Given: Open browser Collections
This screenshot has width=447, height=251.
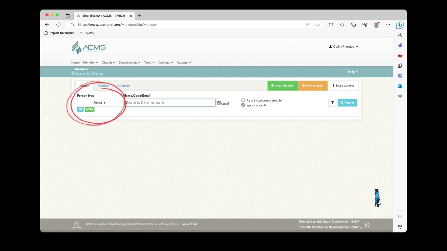Looking at the screenshot, I should coord(353,25).
